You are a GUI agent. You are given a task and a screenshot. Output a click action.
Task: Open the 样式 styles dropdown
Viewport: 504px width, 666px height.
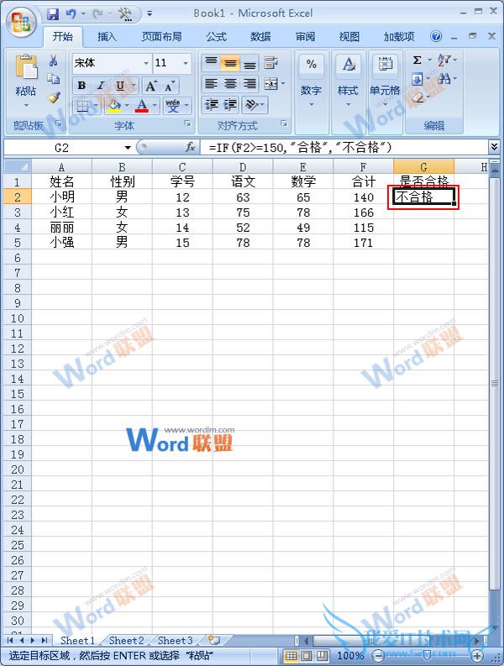click(x=348, y=79)
